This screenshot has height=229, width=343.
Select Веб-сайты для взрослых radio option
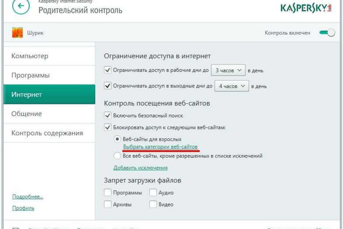tap(117, 139)
